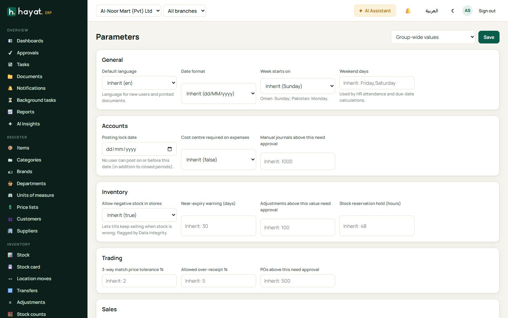Viewport: 508px width, 318px height.
Task: Click the Tasks sidebar icon
Action: (x=10, y=64)
